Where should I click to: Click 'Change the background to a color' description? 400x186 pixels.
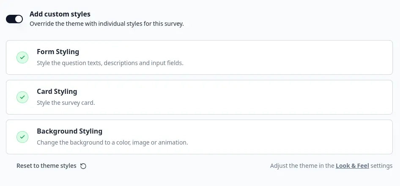[x=112, y=142]
